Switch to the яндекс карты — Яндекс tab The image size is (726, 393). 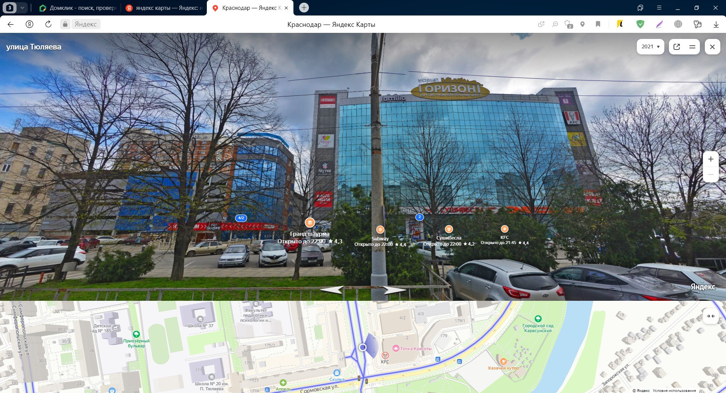point(164,8)
